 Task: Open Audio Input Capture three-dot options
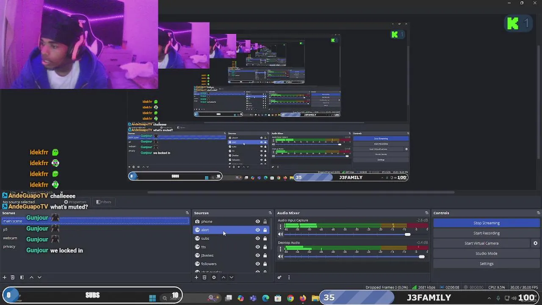(280, 227)
